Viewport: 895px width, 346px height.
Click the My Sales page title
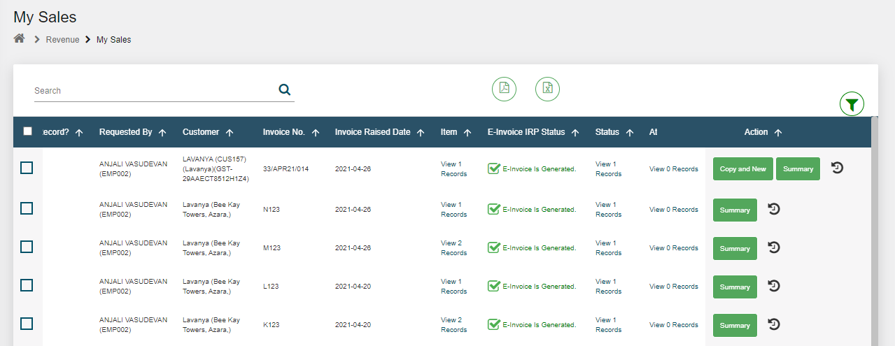click(45, 17)
